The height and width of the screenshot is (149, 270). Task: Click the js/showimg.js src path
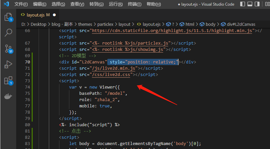pos(127,50)
